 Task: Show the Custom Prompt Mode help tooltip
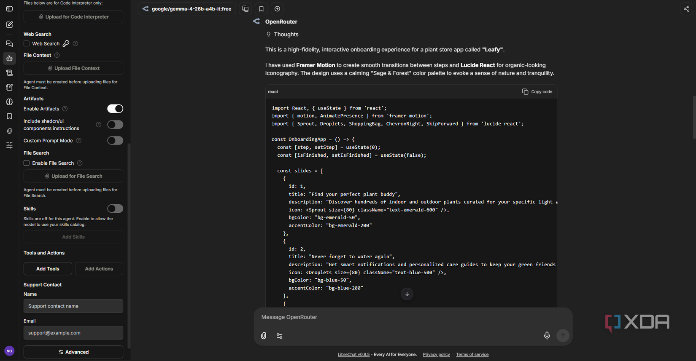coord(78,141)
